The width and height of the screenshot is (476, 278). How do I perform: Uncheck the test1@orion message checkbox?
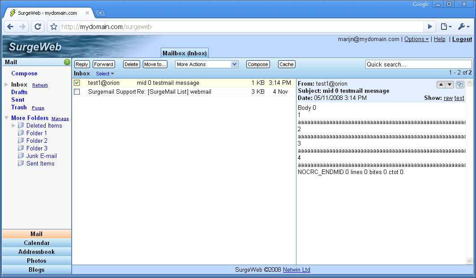point(77,83)
